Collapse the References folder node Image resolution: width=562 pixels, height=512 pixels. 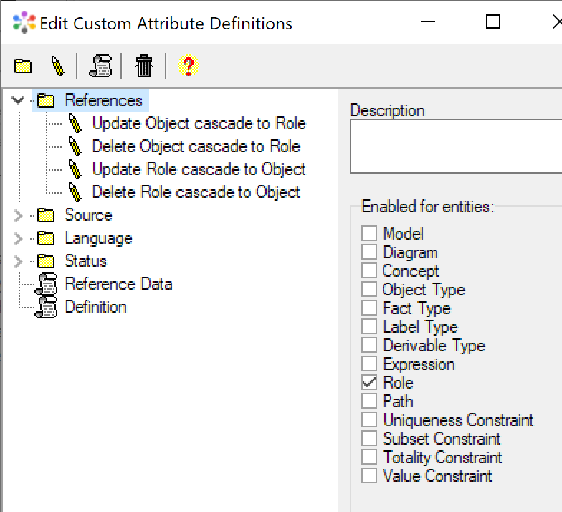[x=19, y=100]
